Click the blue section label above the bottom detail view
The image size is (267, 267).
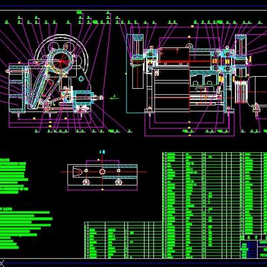[102, 152]
